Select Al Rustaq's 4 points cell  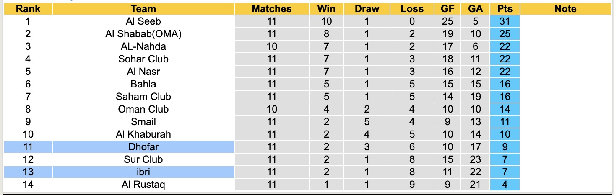click(505, 185)
